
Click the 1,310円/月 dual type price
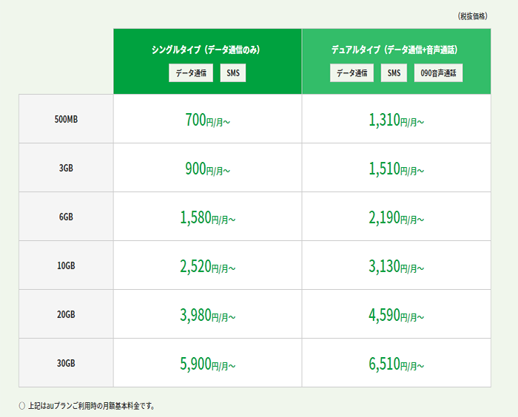(x=396, y=120)
